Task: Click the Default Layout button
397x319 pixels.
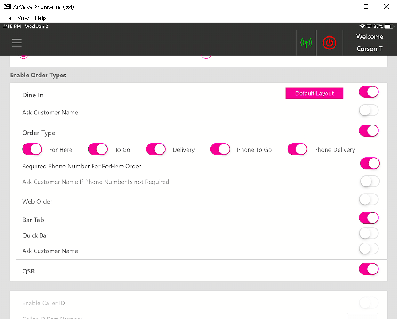Action: click(x=314, y=94)
